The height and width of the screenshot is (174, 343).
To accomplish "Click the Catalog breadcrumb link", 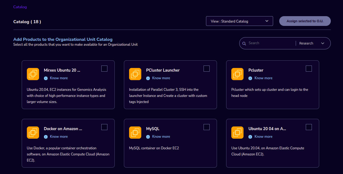I will (20, 7).
